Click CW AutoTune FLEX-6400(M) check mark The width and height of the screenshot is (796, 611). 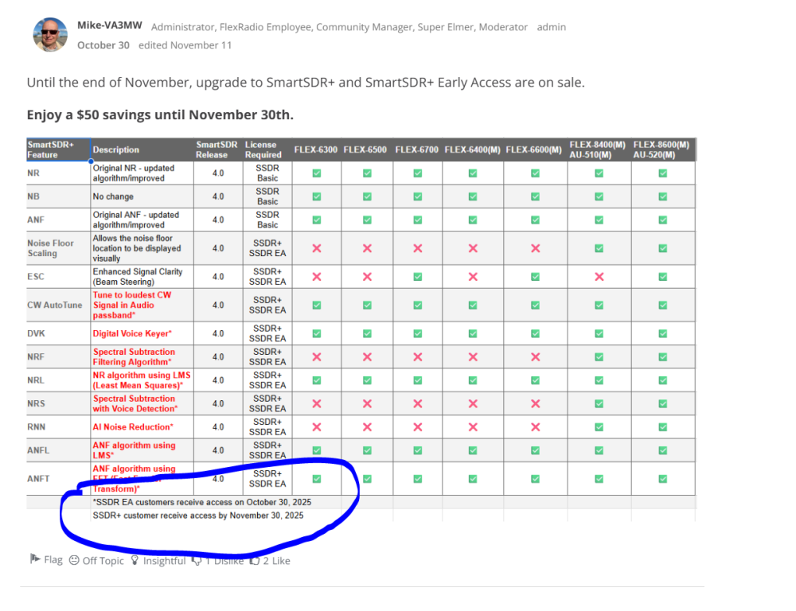click(473, 305)
